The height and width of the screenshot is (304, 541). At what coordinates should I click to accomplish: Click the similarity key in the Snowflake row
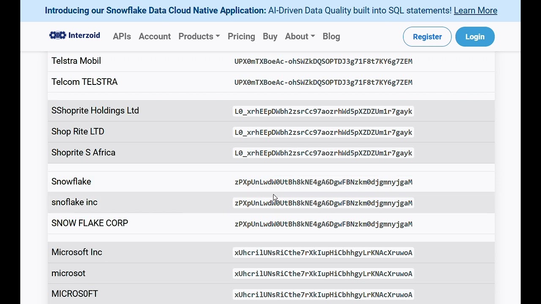click(323, 182)
